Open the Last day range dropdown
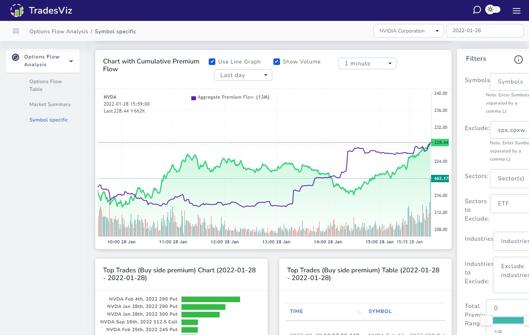The width and height of the screenshot is (529, 335). 243,75
